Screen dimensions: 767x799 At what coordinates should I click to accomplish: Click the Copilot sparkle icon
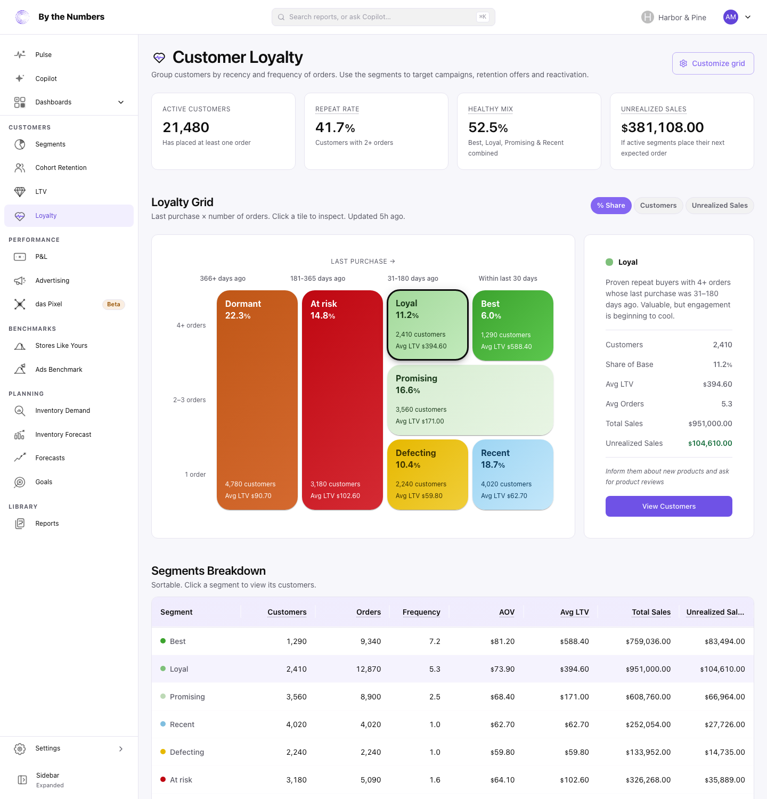click(20, 78)
